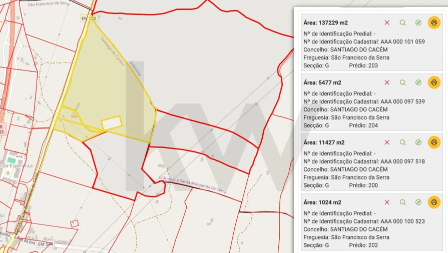Remove the 11427 m2 parcel from list
The image size is (448, 253).
coord(387,142)
